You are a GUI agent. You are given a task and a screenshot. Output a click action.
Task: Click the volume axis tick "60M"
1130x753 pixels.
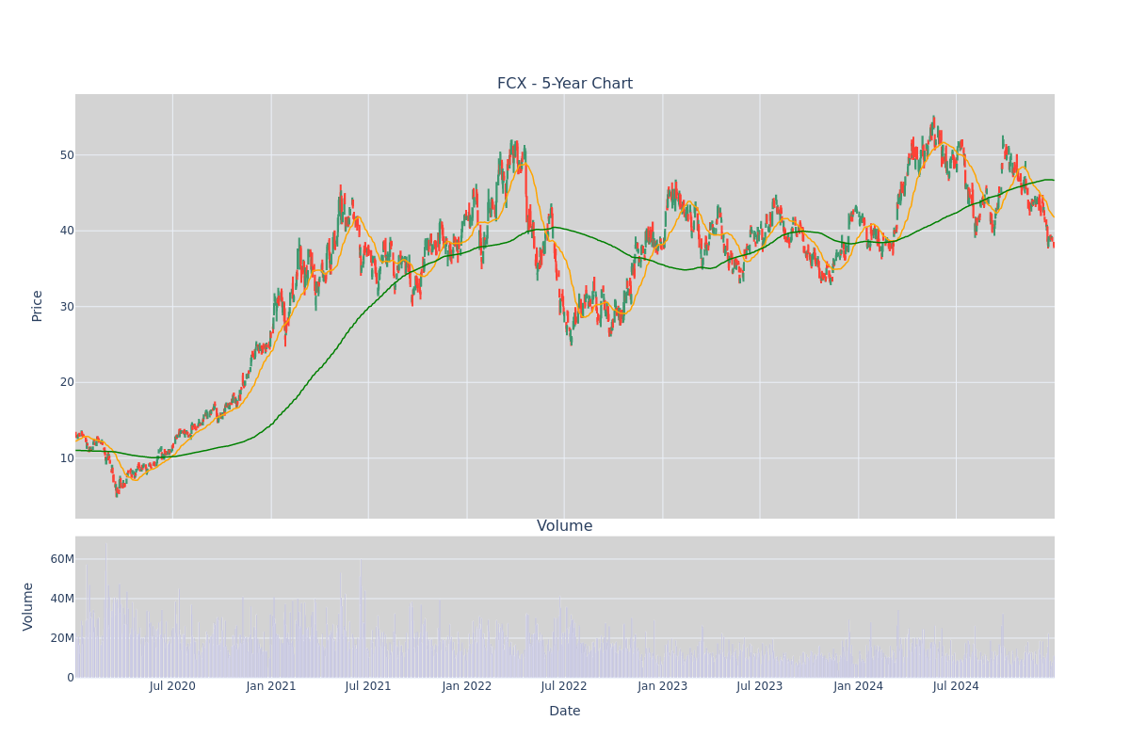pyautogui.click(x=62, y=559)
